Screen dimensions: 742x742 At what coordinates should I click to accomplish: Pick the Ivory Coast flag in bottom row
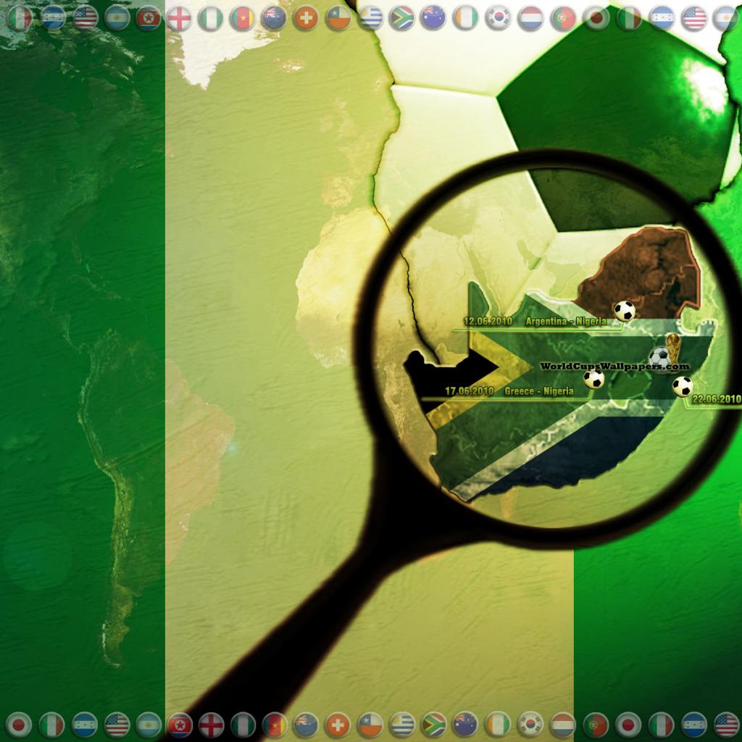(498, 724)
